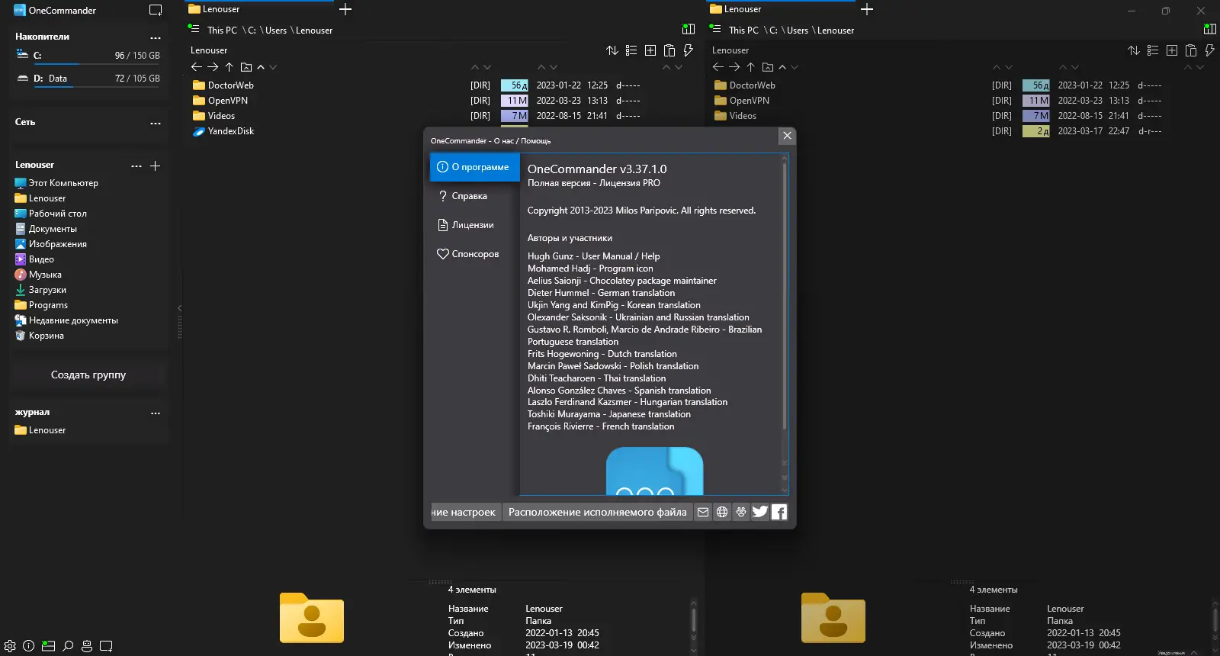Click the sort arrows icon in right pane
This screenshot has height=656, width=1220.
(x=1134, y=50)
